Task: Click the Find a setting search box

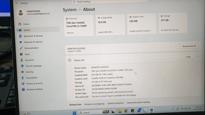Action: (x=110, y=2)
